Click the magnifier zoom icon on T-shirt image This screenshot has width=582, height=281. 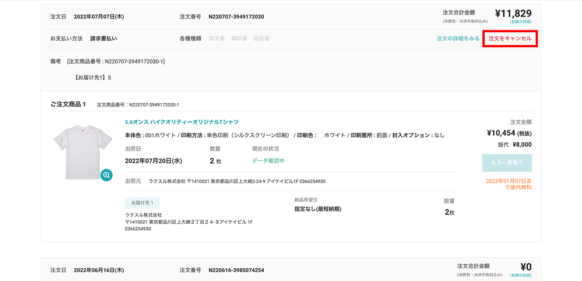[x=106, y=175]
